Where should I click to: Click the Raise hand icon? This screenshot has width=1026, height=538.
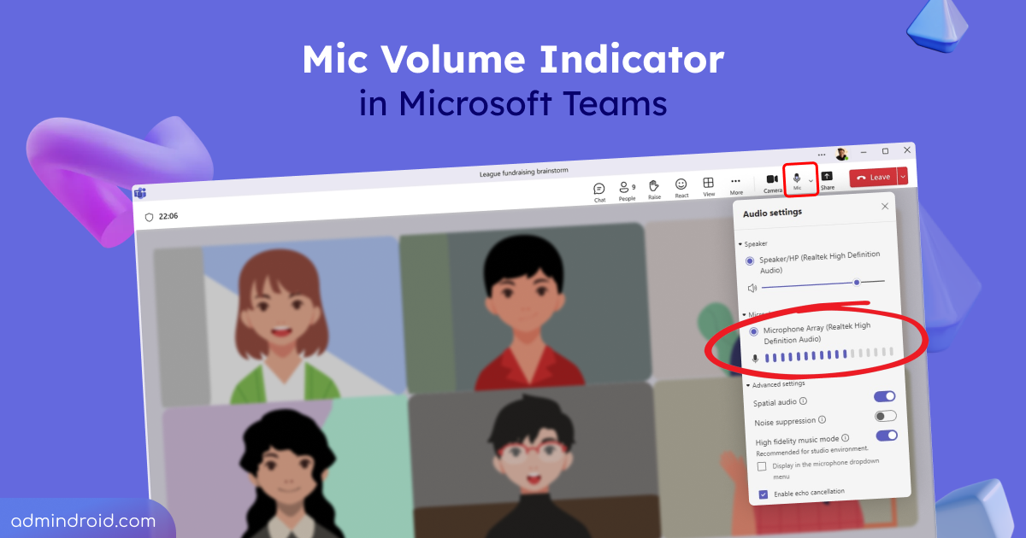point(653,185)
